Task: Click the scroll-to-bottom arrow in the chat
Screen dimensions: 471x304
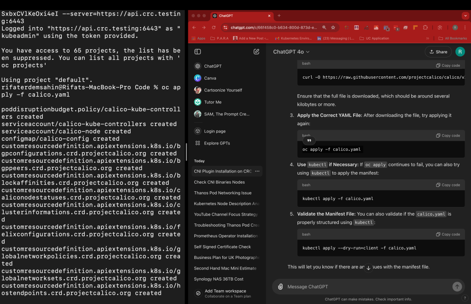Action: 368,268
